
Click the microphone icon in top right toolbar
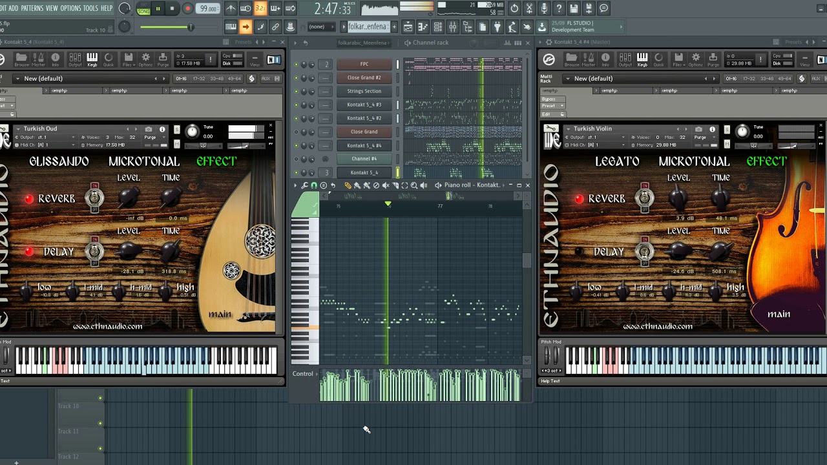(544, 8)
